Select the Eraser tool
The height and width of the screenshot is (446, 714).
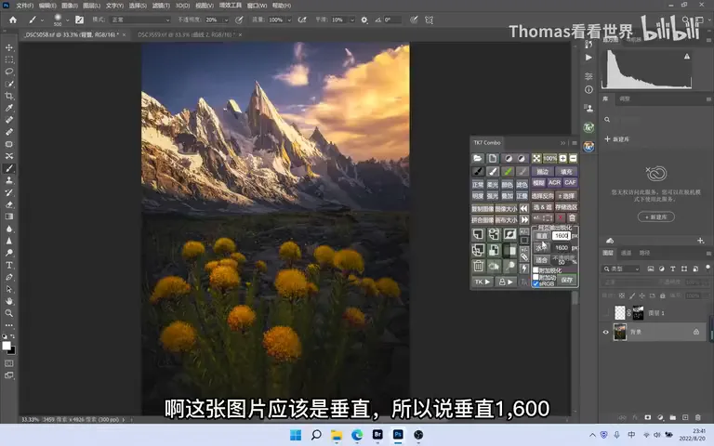click(x=9, y=204)
